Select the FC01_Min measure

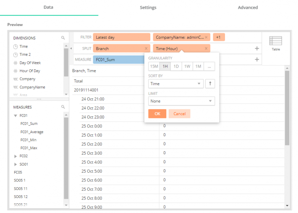29,140
